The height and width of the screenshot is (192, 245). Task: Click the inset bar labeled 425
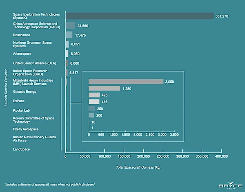[x=94, y=95]
